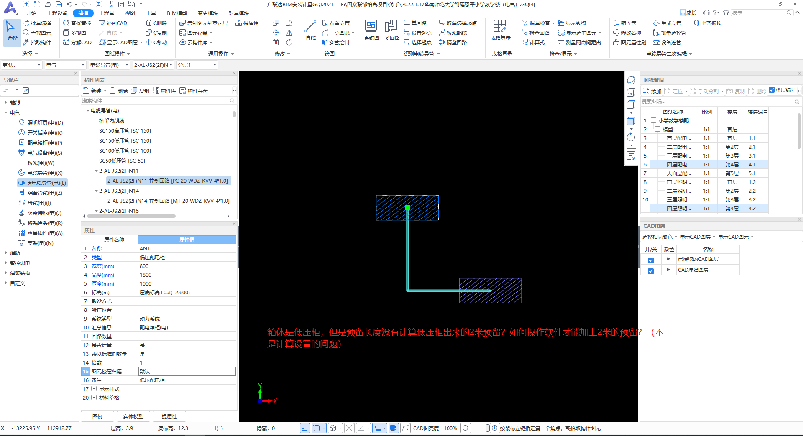Toggle the CAD原始图层 checkbox
This screenshot has width=803, height=436.
(651, 271)
